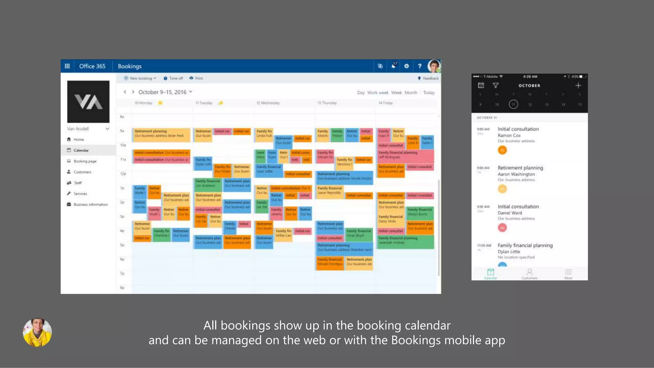Select date 14 in mobile calendar strip
Viewport: 654px width, 368px height.
click(563, 104)
